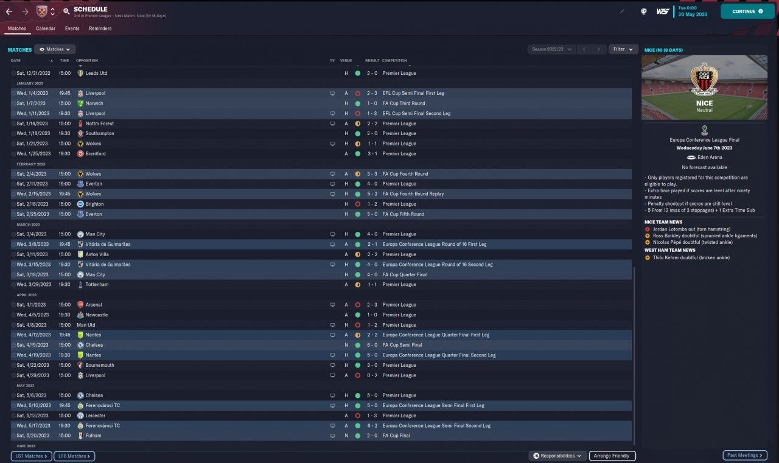Image resolution: width=779 pixels, height=463 pixels.
Task: Click the Southampton badge on 1/18/2023 row
Action: [80, 133]
